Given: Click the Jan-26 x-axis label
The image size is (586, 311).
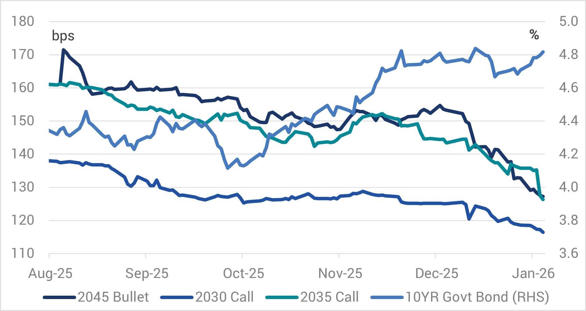Looking at the screenshot, I should click(x=533, y=273).
